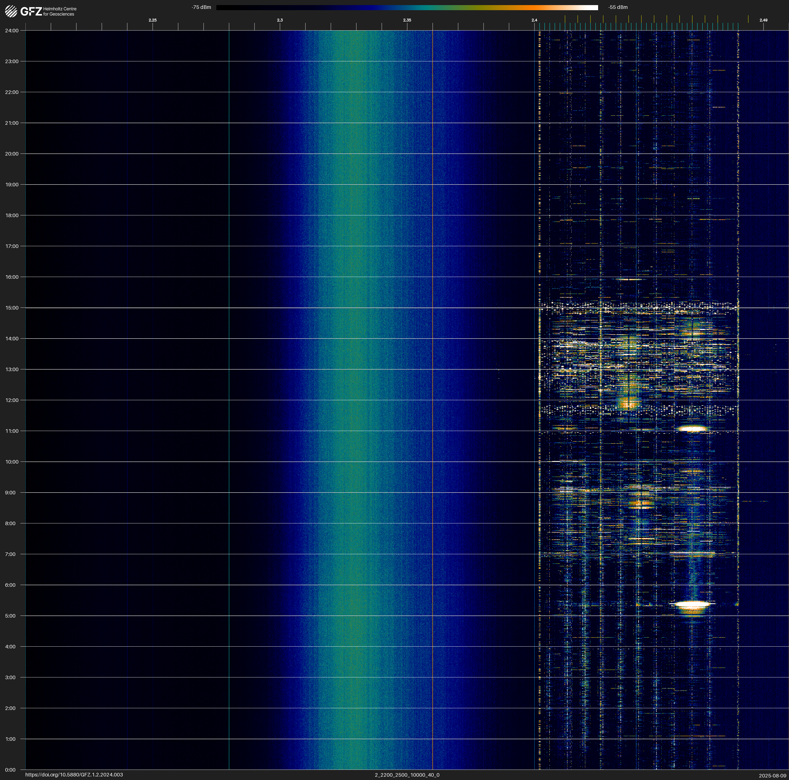Click the 2.3 frequency axis label
This screenshot has width=789, height=780.
(x=280, y=20)
